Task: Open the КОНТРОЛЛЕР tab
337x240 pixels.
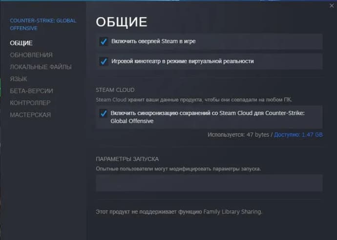Action: (x=30, y=103)
